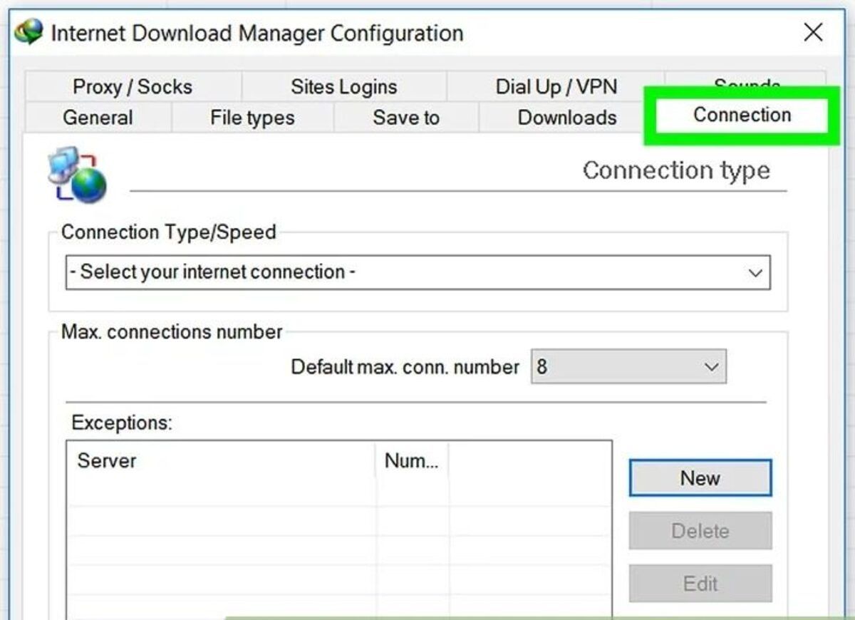Image resolution: width=855 pixels, height=620 pixels.
Task: Click the connection type network globe icon
Action: pos(77,175)
